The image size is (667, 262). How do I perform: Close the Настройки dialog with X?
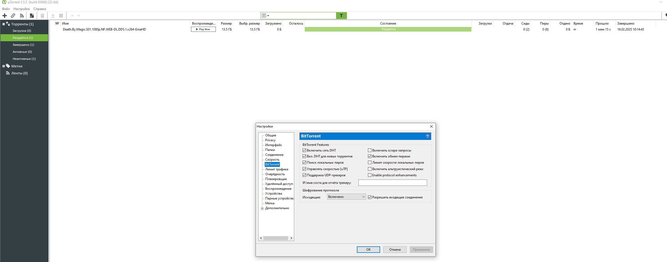click(431, 126)
